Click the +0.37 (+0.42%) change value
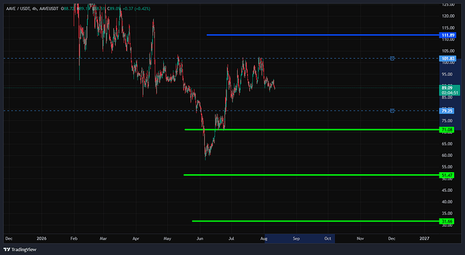Image resolution: width=465 pixels, height=255 pixels. coord(136,9)
